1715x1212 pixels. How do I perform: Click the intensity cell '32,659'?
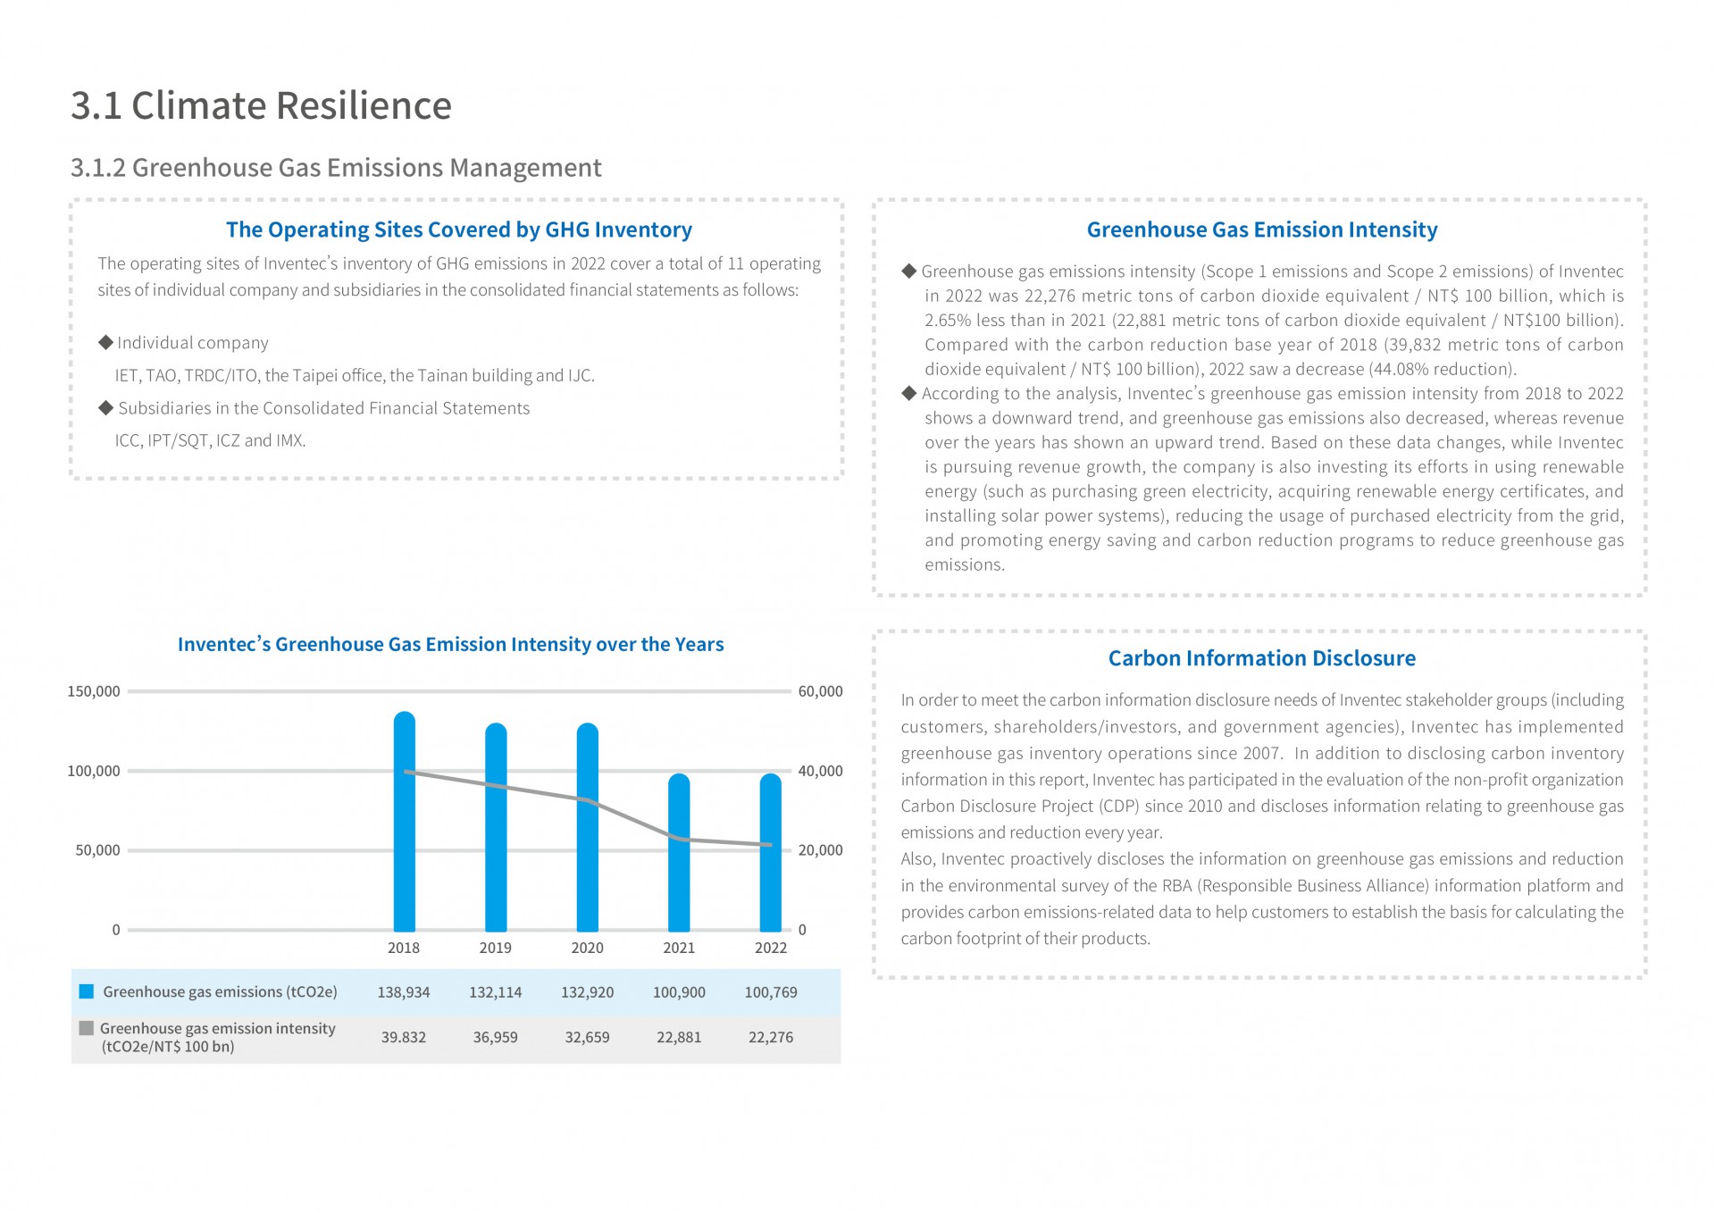(x=588, y=1037)
